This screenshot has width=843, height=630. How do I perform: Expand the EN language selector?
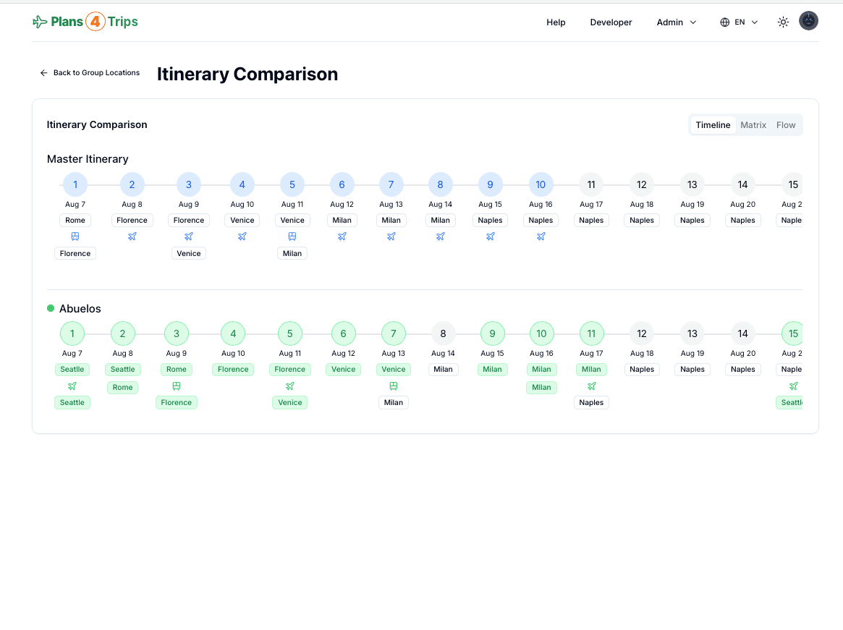pos(738,22)
